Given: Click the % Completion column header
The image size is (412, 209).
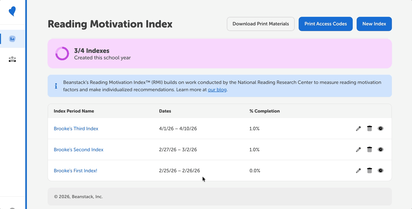Looking at the screenshot, I should (265, 111).
